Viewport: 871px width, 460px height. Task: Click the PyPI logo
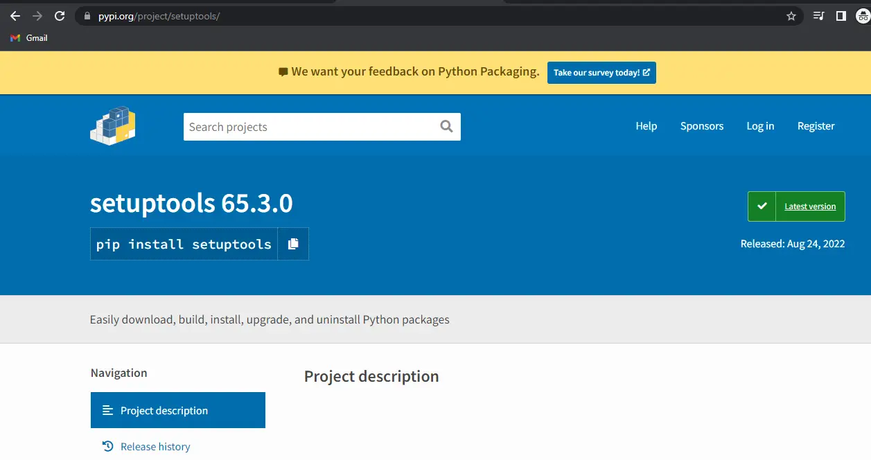coord(112,126)
